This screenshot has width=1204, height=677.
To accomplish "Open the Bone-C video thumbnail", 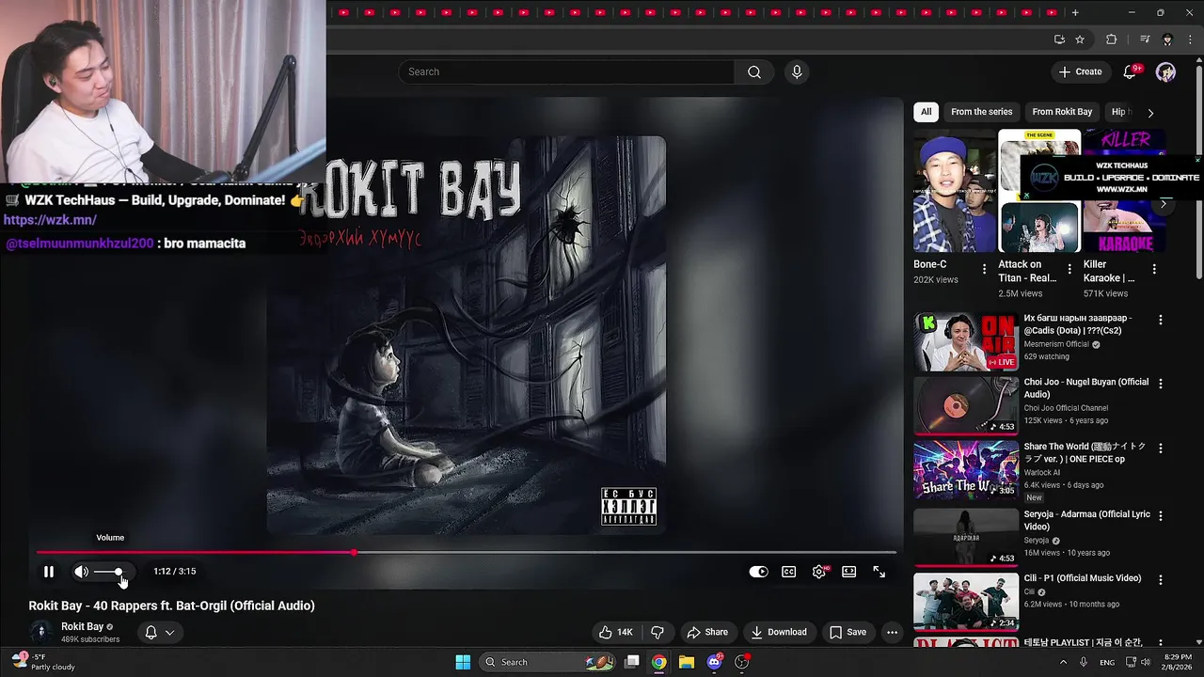I will tap(954, 192).
